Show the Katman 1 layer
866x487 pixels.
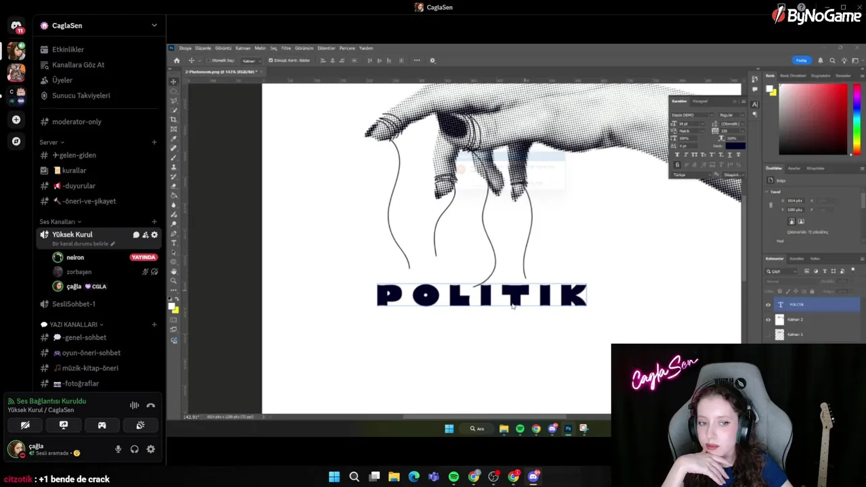[768, 334]
